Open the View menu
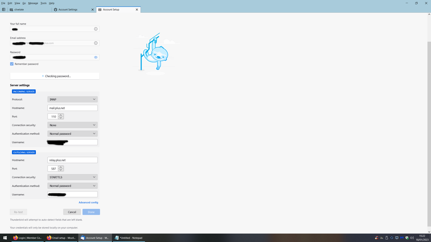Screen dimensions: 431x242 17,3
